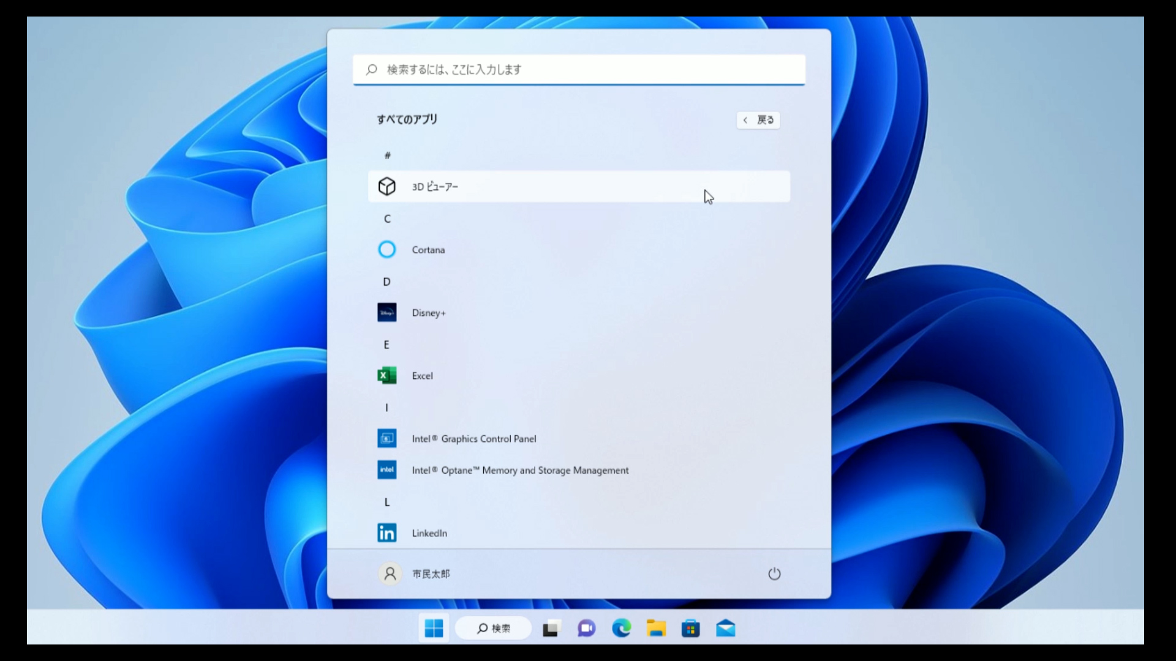This screenshot has height=661, width=1176.
Task: Click the 戻る back button
Action: click(758, 120)
